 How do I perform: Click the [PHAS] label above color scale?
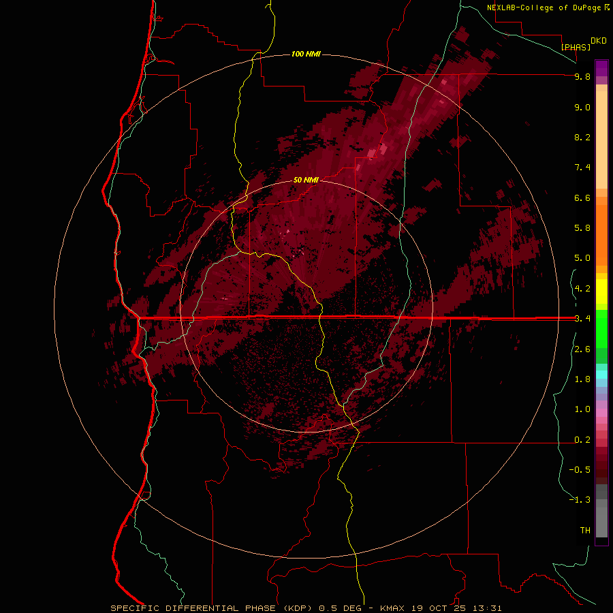(x=576, y=47)
